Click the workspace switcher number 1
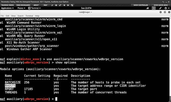This screenshot has width=171, height=102. [154, 8]
